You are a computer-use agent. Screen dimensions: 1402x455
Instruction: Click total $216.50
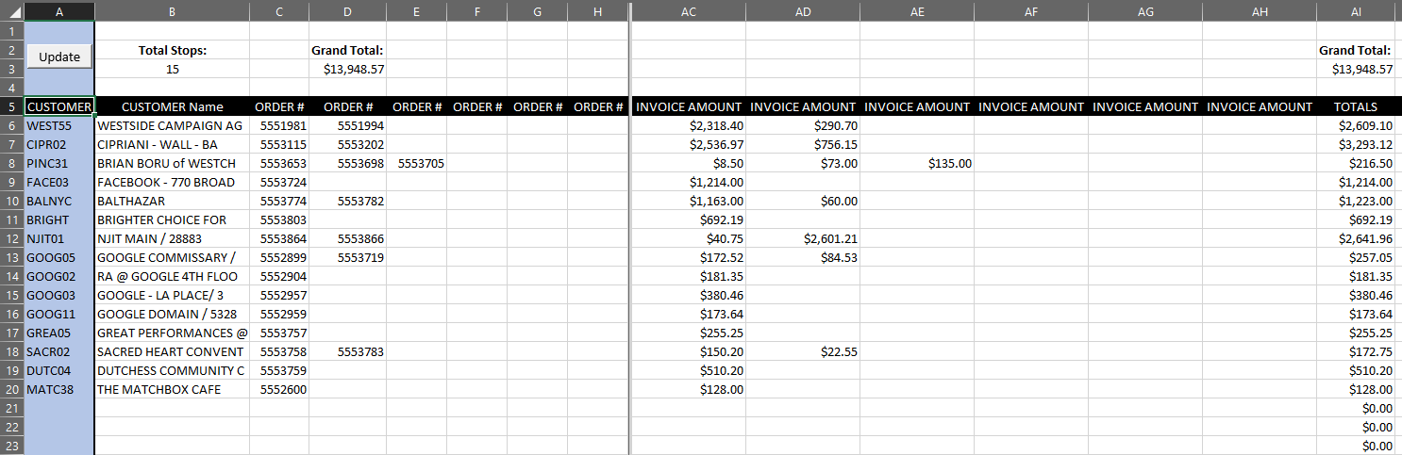click(x=1371, y=163)
